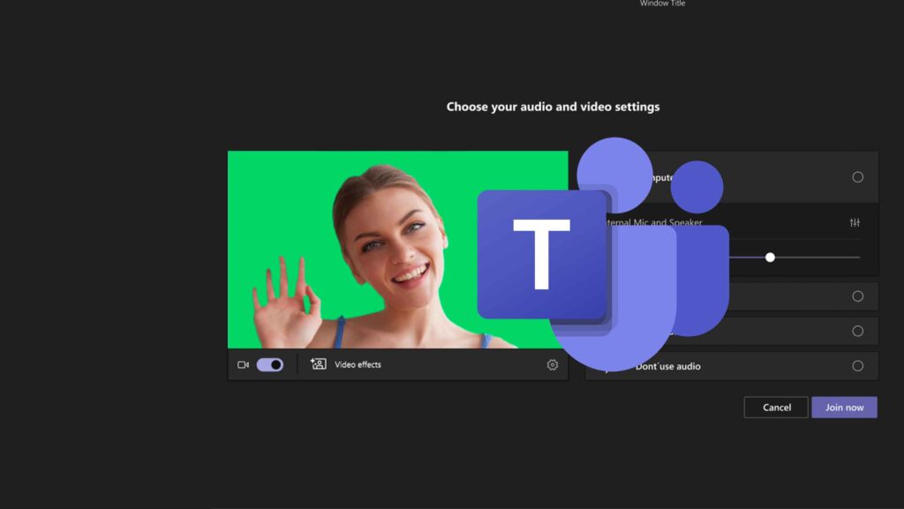
Task: Cancel joining the meeting
Action: tap(775, 407)
